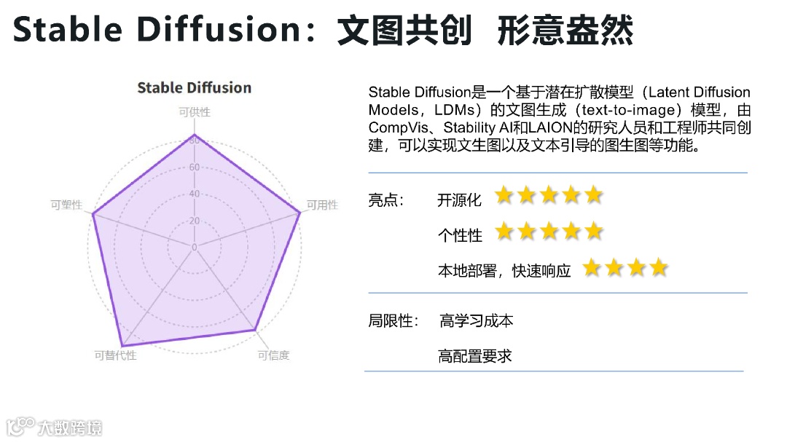The image size is (787, 442).
Task: Click the radar chart title Stable Diffusion
Action: (x=195, y=87)
